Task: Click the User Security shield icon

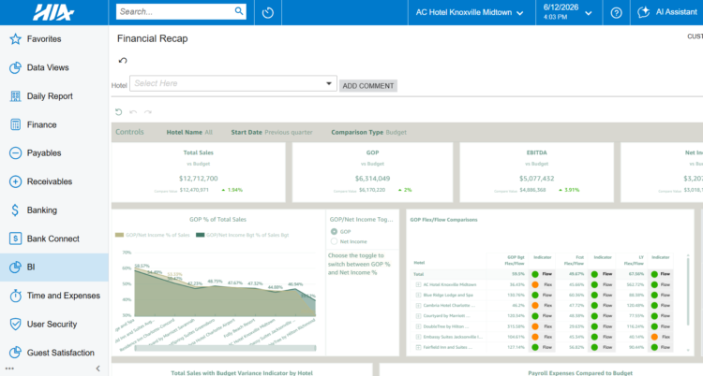Action: [15, 324]
